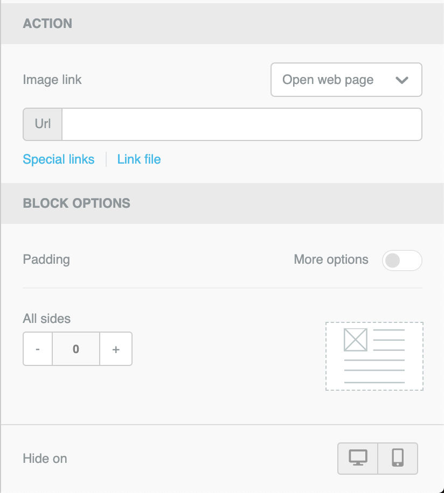
Task: Hide block on desktop devices
Action: 358,458
